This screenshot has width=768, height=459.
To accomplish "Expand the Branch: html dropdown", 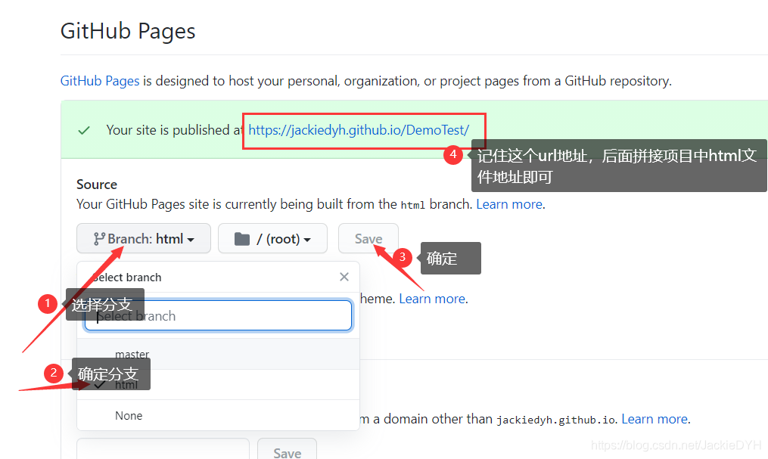I will tap(144, 238).
